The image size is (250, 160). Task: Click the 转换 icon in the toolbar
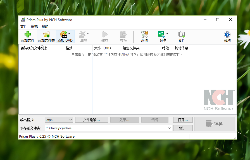tap(123, 34)
